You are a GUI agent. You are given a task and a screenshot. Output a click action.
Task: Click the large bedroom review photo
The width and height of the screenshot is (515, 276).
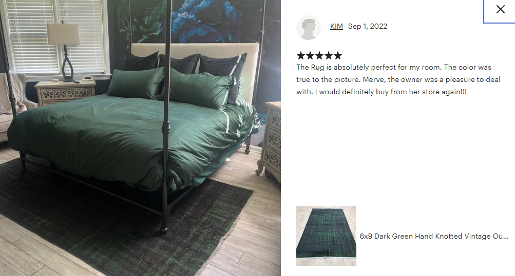tap(140, 138)
